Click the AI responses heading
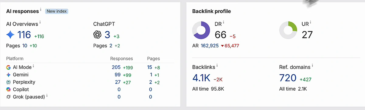This screenshot has height=110, width=365. click(23, 11)
